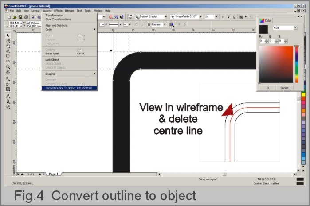Click the Fill button in Color docker

point(268,88)
